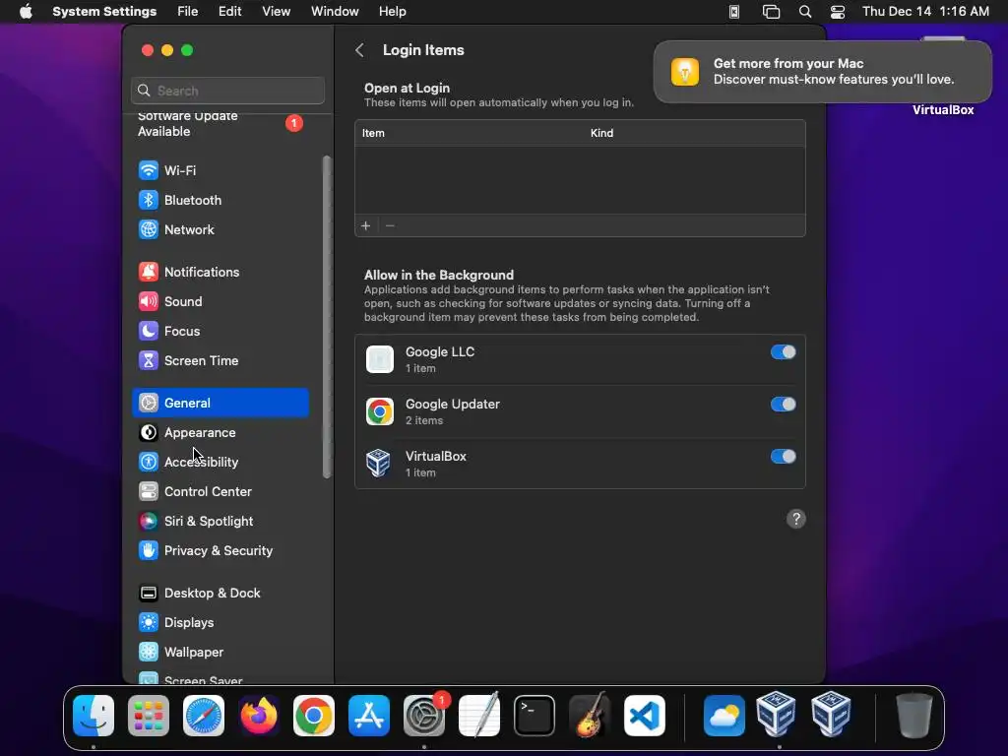The height and width of the screenshot is (756, 1008).
Task: Open the Window menu
Action: (x=335, y=12)
